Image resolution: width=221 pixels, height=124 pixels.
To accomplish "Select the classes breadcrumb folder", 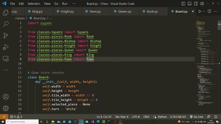I will click(20, 18).
